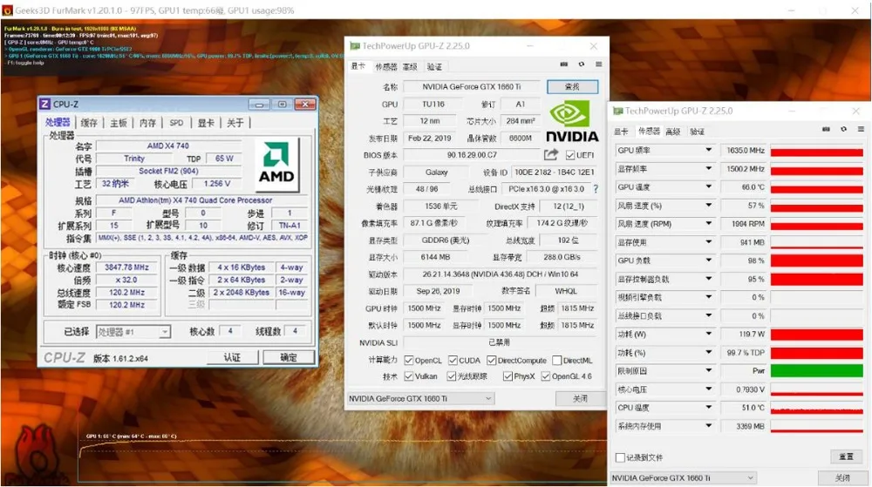The height and width of the screenshot is (487, 872).
Task: Click the screenshot camera icon in GPU-Z graphics card window
Action: tap(564, 64)
